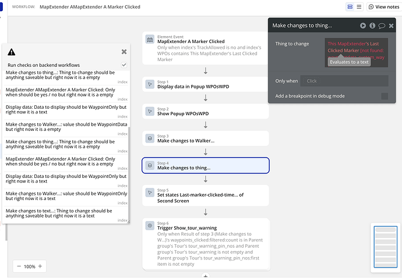Click the map icon on the event card
The width and height of the screenshot is (402, 278).
pyautogui.click(x=150, y=40)
